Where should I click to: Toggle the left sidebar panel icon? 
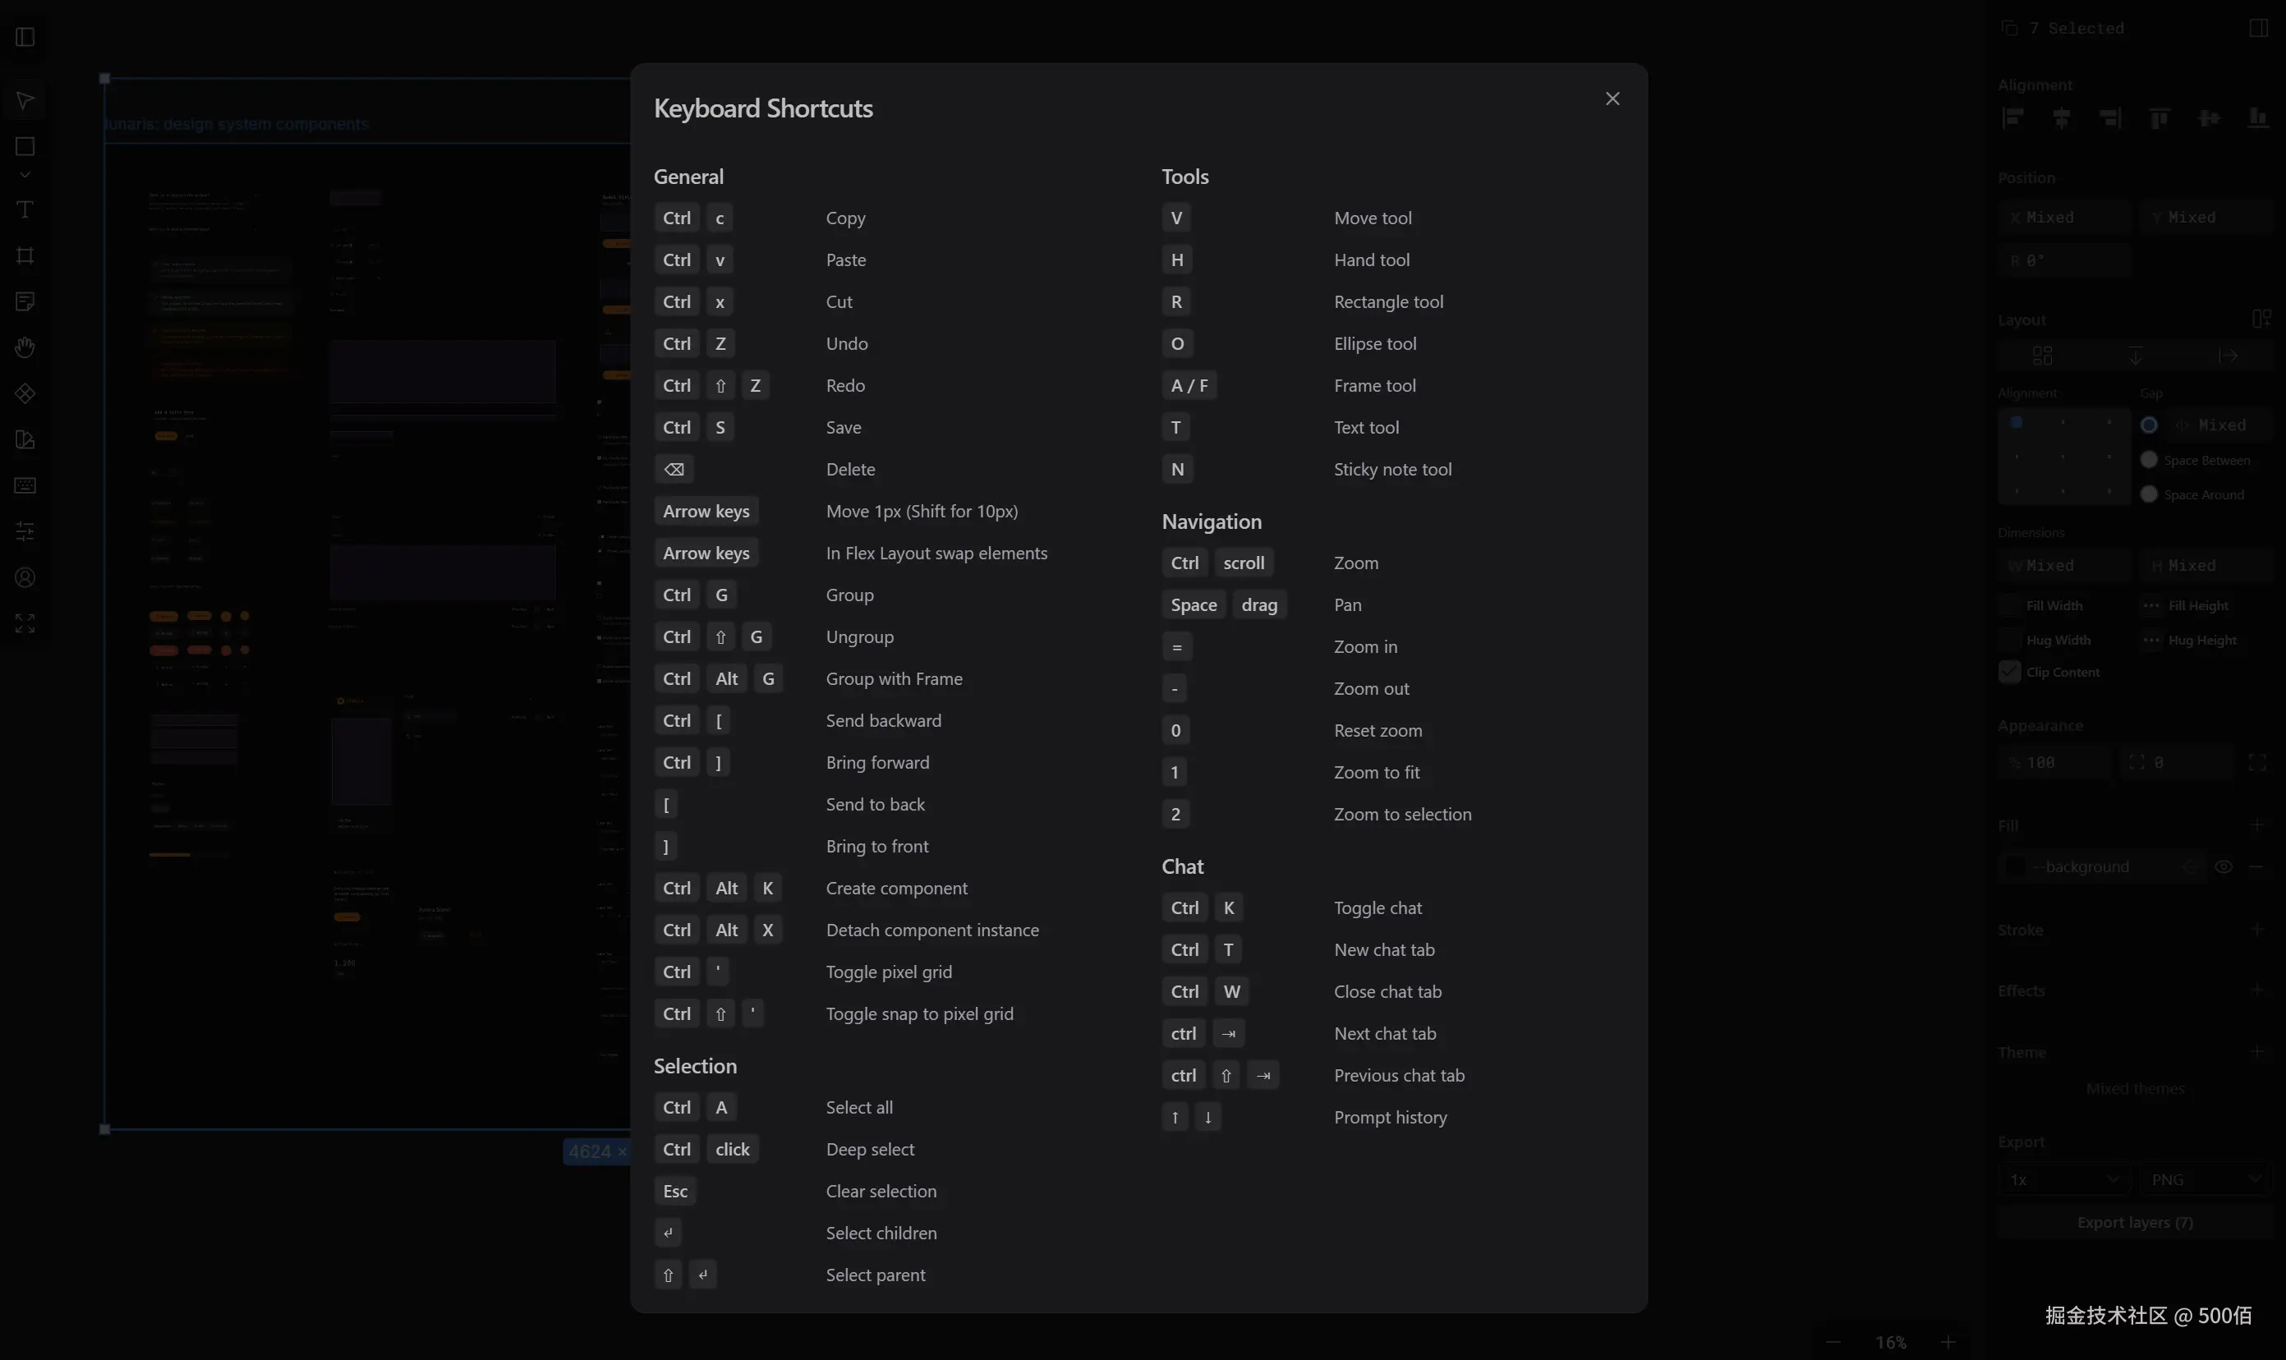(x=25, y=37)
